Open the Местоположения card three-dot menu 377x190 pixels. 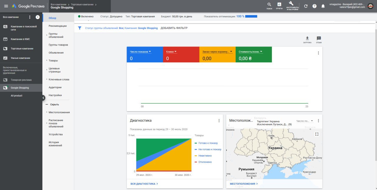click(x=318, y=121)
